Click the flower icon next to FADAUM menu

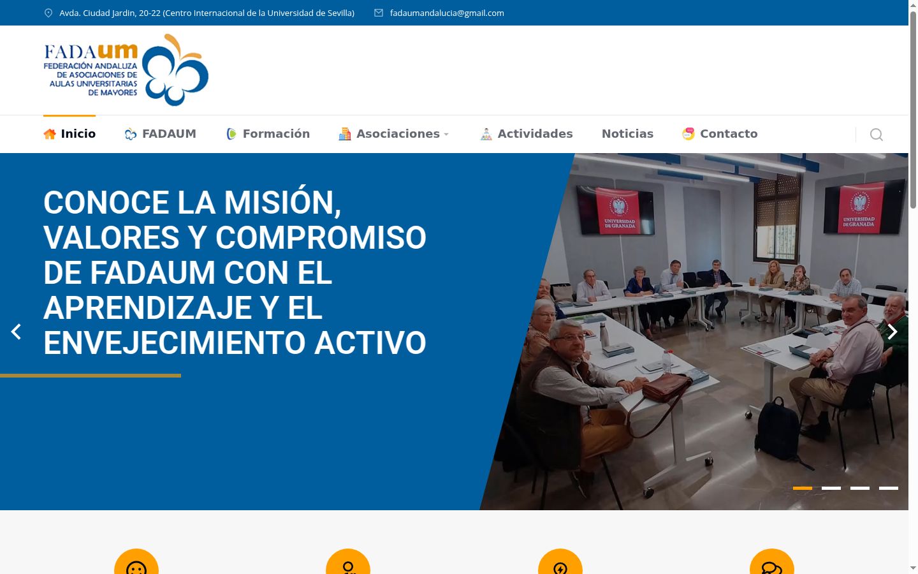(131, 134)
